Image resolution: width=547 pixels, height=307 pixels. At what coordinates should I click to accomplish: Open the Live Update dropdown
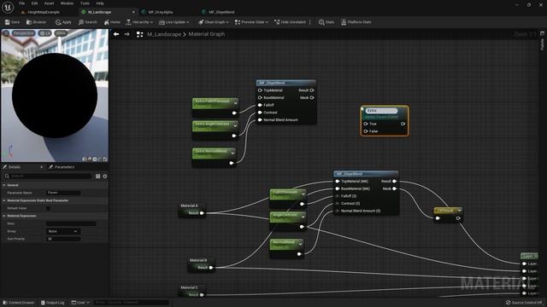[174, 22]
